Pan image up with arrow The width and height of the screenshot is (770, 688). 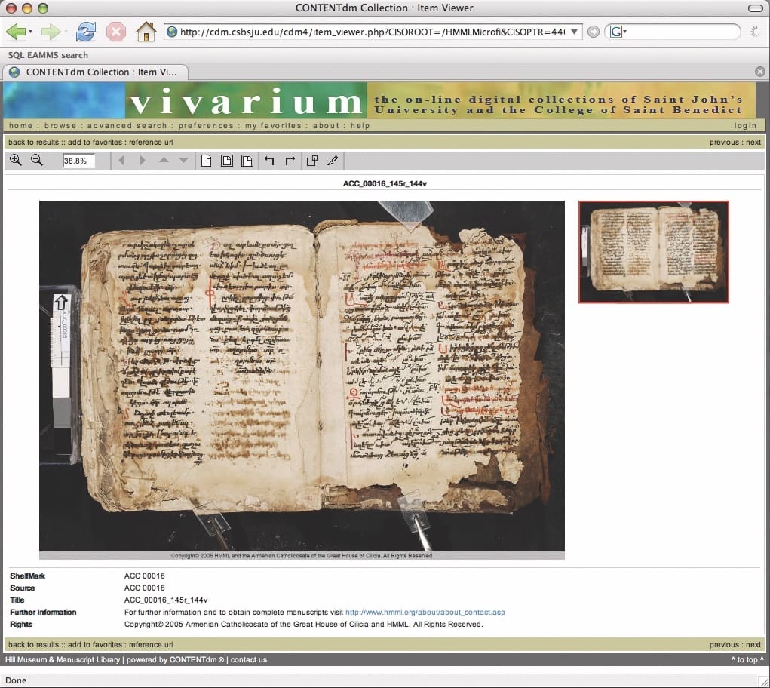[164, 160]
